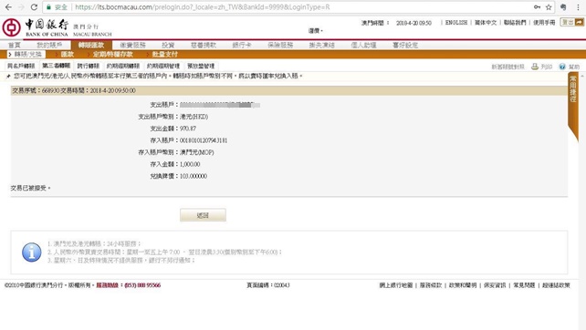
Task: Click the printer icon next to 列印
Action: click(x=535, y=67)
